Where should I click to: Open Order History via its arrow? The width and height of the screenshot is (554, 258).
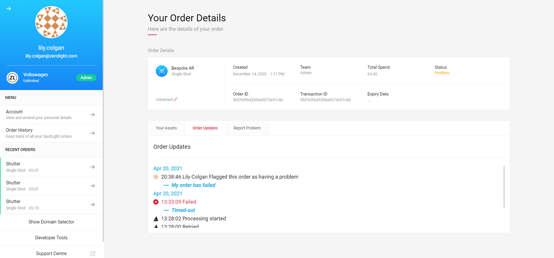point(92,133)
